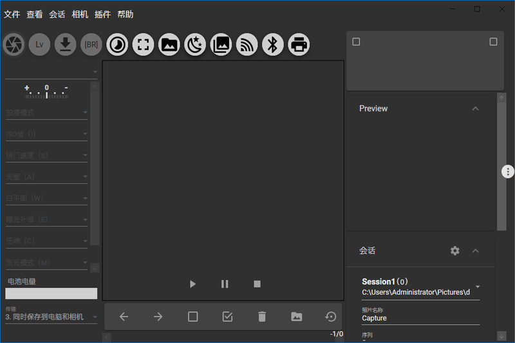Open the bracketing [BR] tool
This screenshot has width=515, height=343.
point(91,44)
